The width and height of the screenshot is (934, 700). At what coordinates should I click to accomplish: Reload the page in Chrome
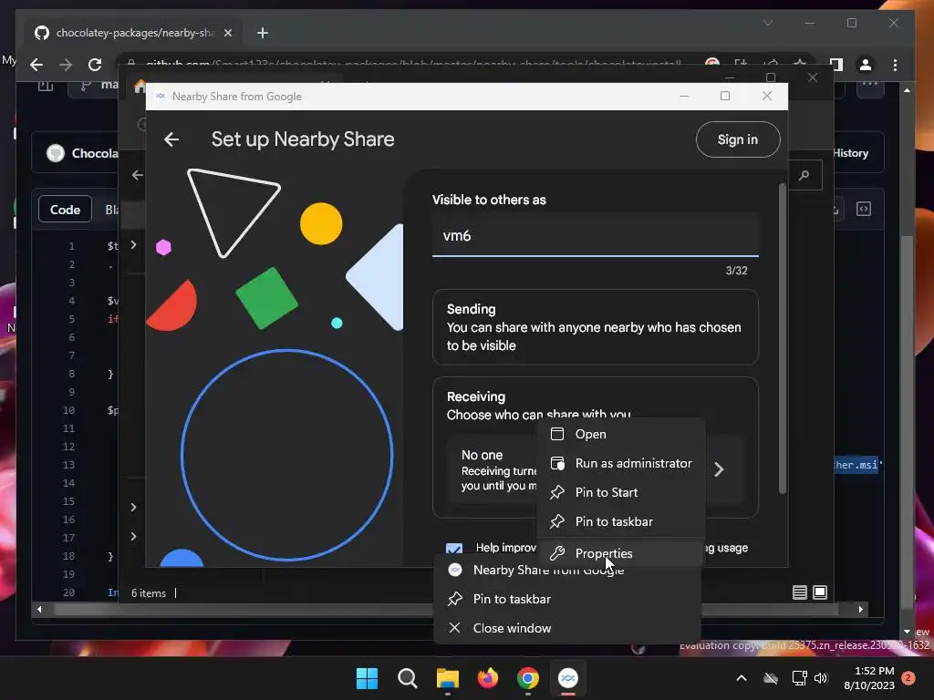pos(95,65)
